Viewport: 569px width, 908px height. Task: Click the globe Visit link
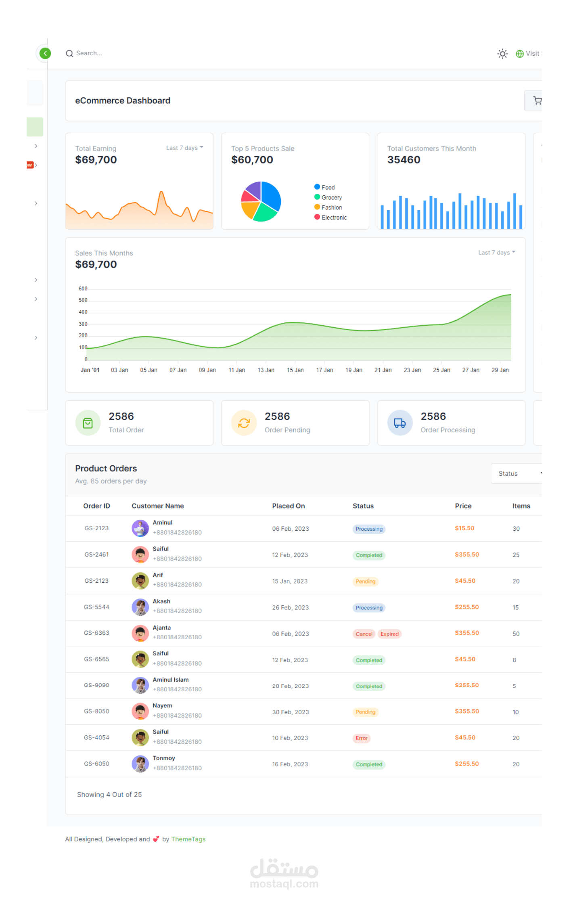(529, 54)
